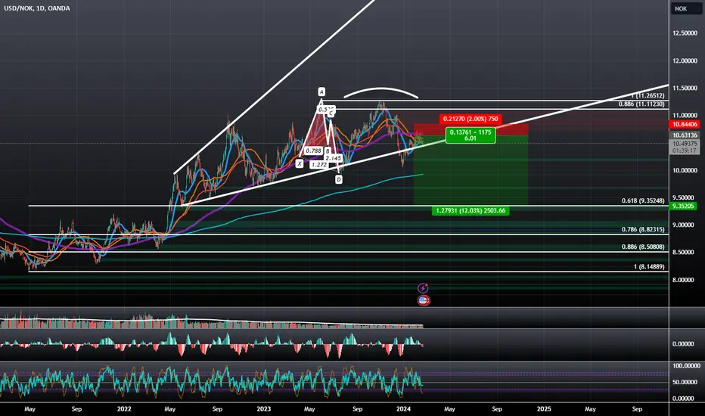
Task: Select pattern point label A
Action: pyautogui.click(x=321, y=92)
